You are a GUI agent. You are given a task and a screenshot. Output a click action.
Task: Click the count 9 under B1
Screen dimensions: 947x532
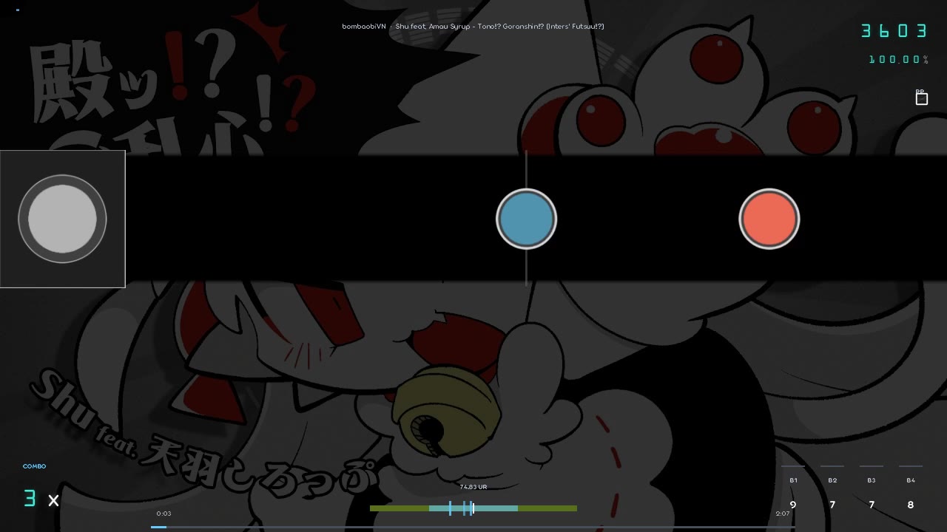(793, 505)
